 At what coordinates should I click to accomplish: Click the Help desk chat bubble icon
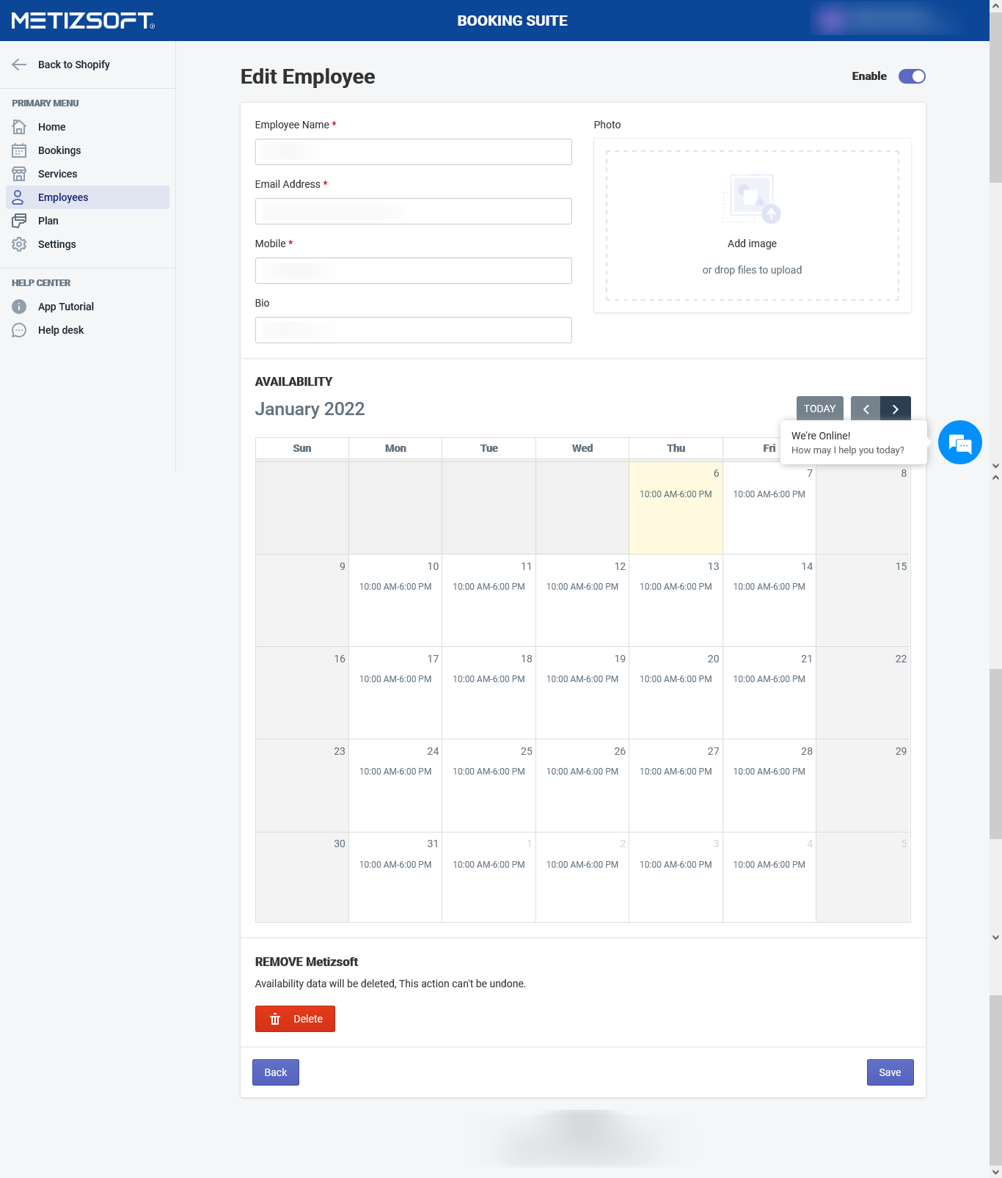pyautogui.click(x=19, y=330)
